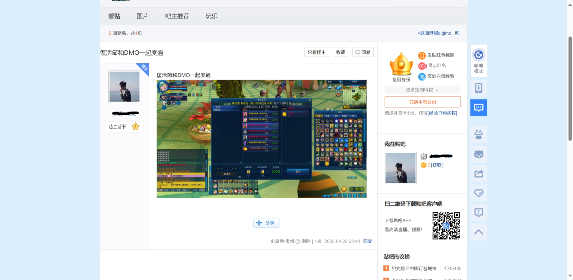
Task: Click the page vertical scrollbar thumb
Action: click(570, 89)
